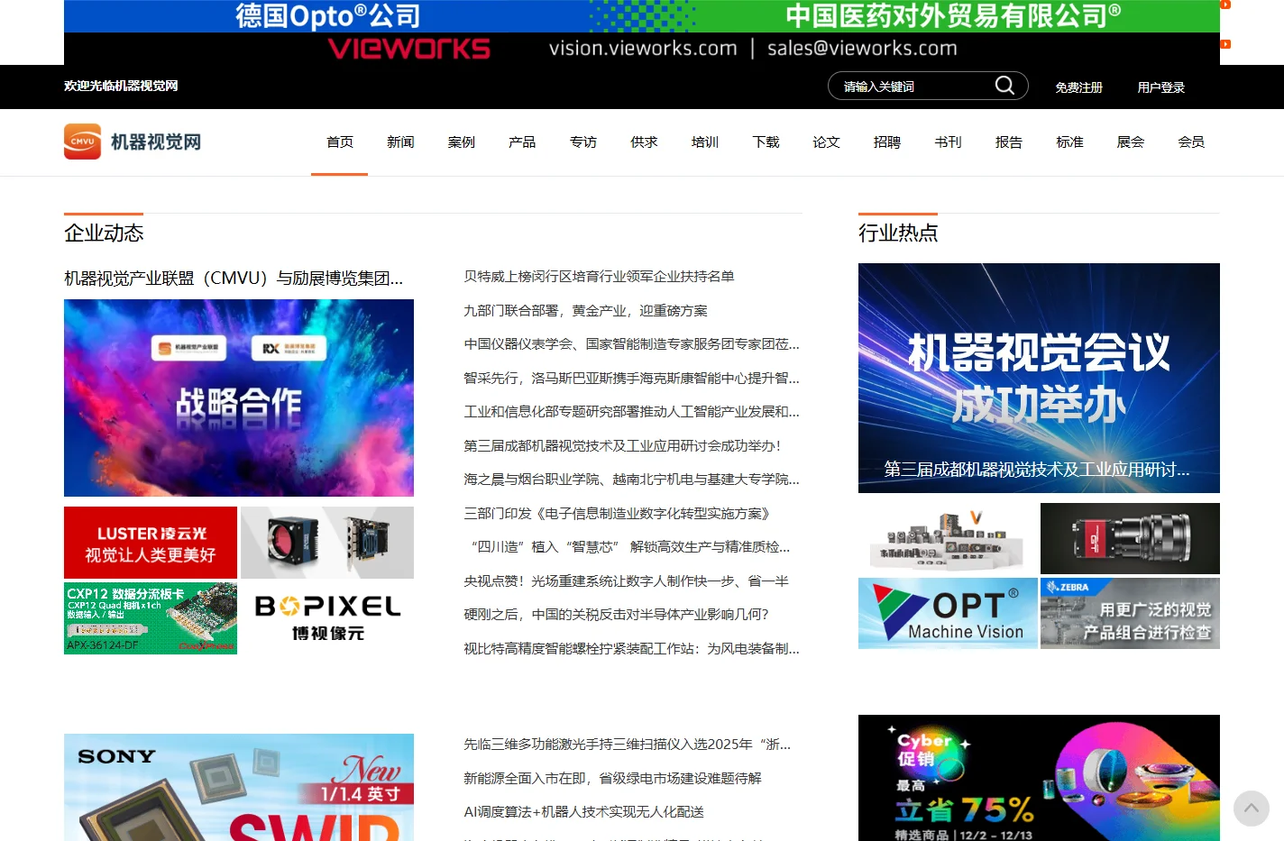1284x841 pixels.
Task: Open the 机器视觉产业联盟（CMVU）与励展博览集团 headline
Action: pos(234,279)
